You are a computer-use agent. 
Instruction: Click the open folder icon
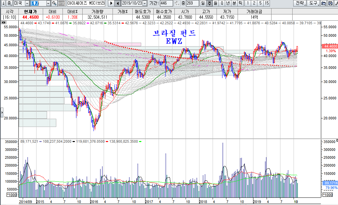[x=324, y=3]
